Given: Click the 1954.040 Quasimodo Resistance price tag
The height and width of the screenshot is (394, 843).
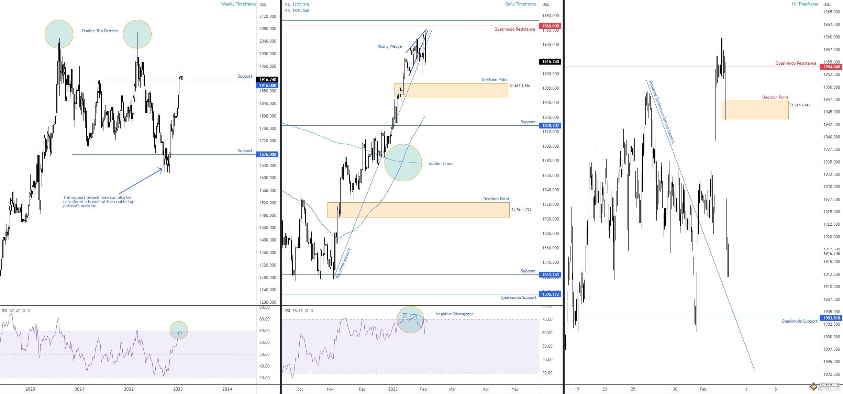Looking at the screenshot, I should point(831,67).
